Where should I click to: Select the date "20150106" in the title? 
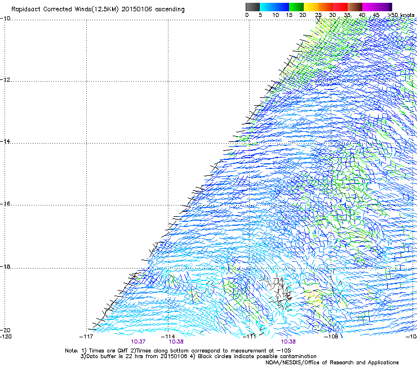(x=137, y=10)
